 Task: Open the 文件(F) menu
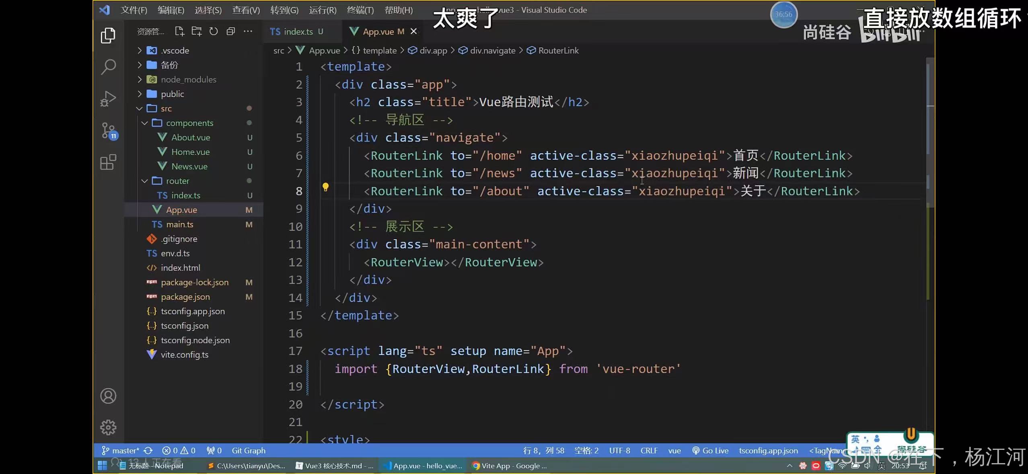pyautogui.click(x=134, y=10)
